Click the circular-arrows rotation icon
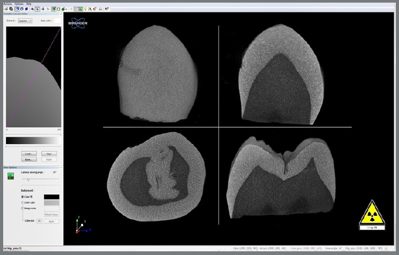The image size is (399, 255). pos(59,9)
